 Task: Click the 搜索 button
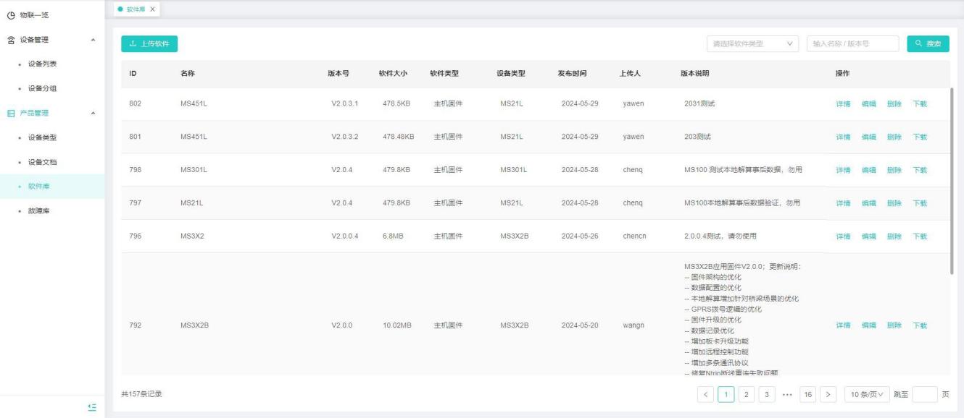[928, 44]
